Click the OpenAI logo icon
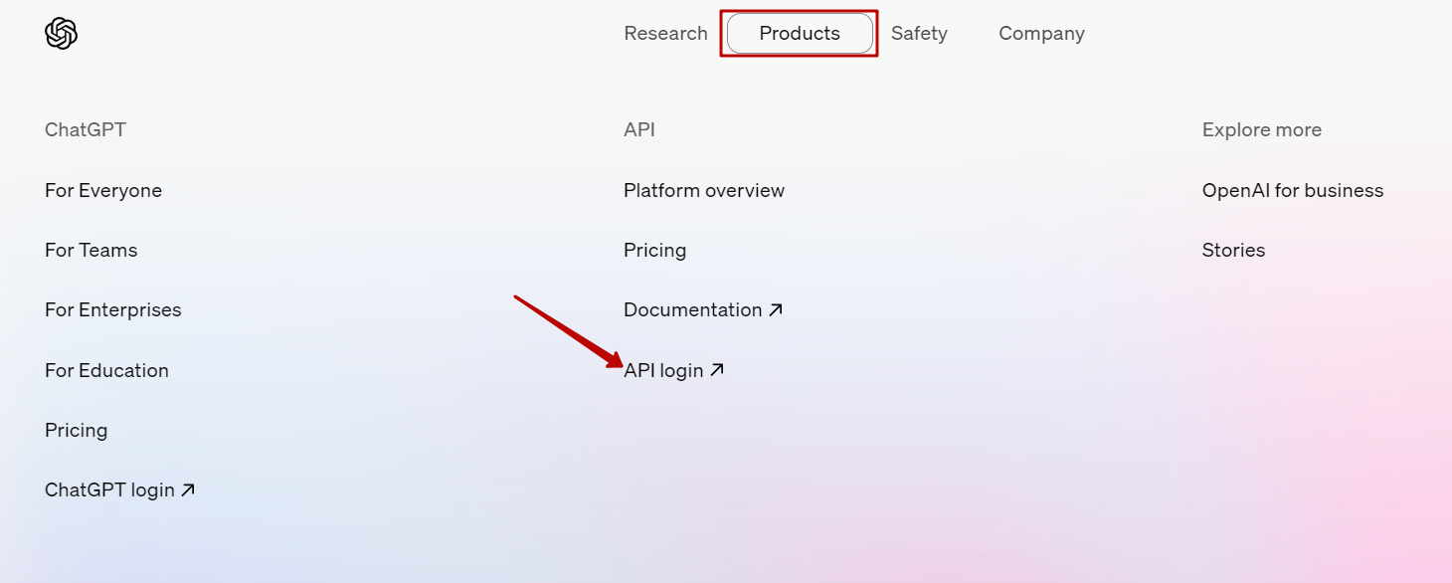 [x=61, y=33]
